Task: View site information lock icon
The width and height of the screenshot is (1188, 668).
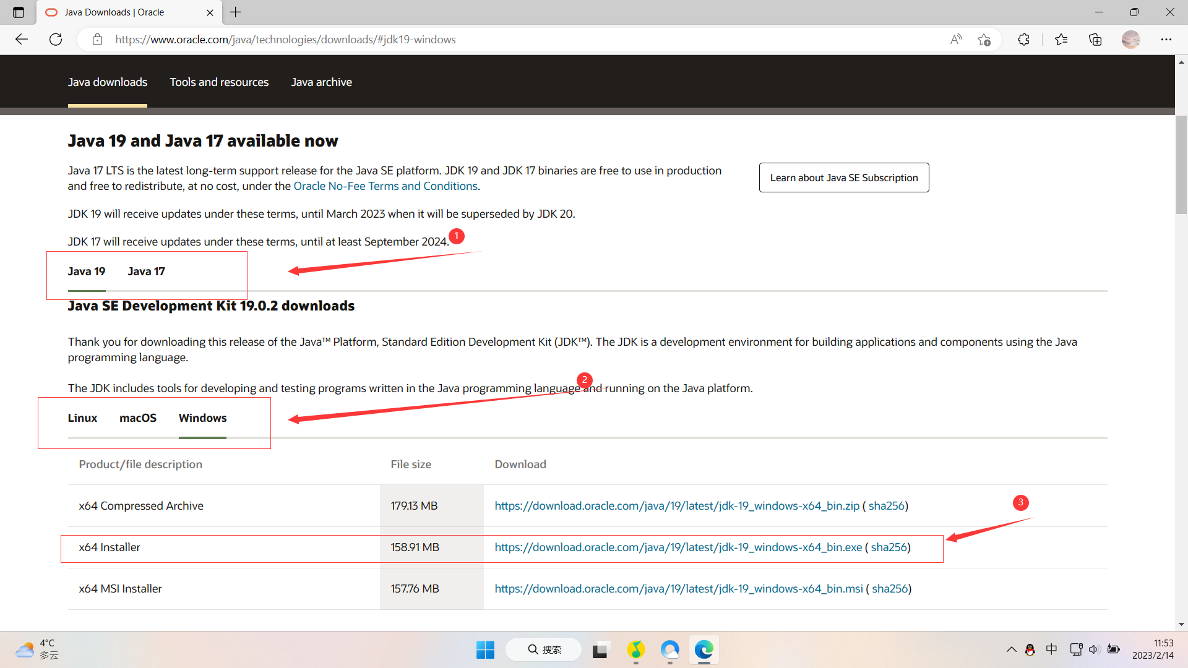Action: coord(97,40)
